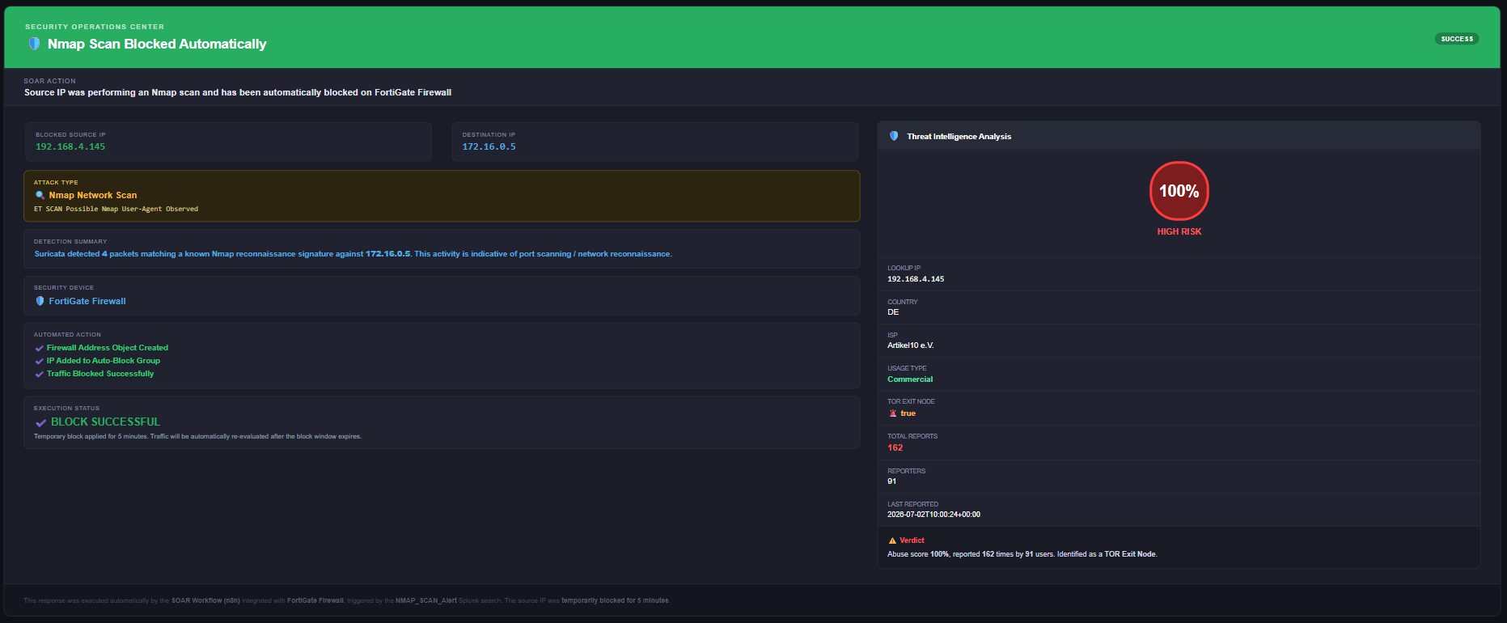Click the Threat Intelligence Analysis panel title
This screenshot has width=1507, height=623.
(959, 137)
